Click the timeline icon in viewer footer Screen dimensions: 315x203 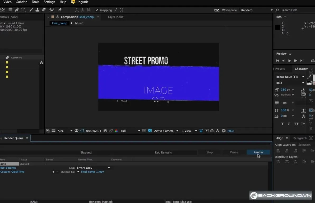pos(212,131)
